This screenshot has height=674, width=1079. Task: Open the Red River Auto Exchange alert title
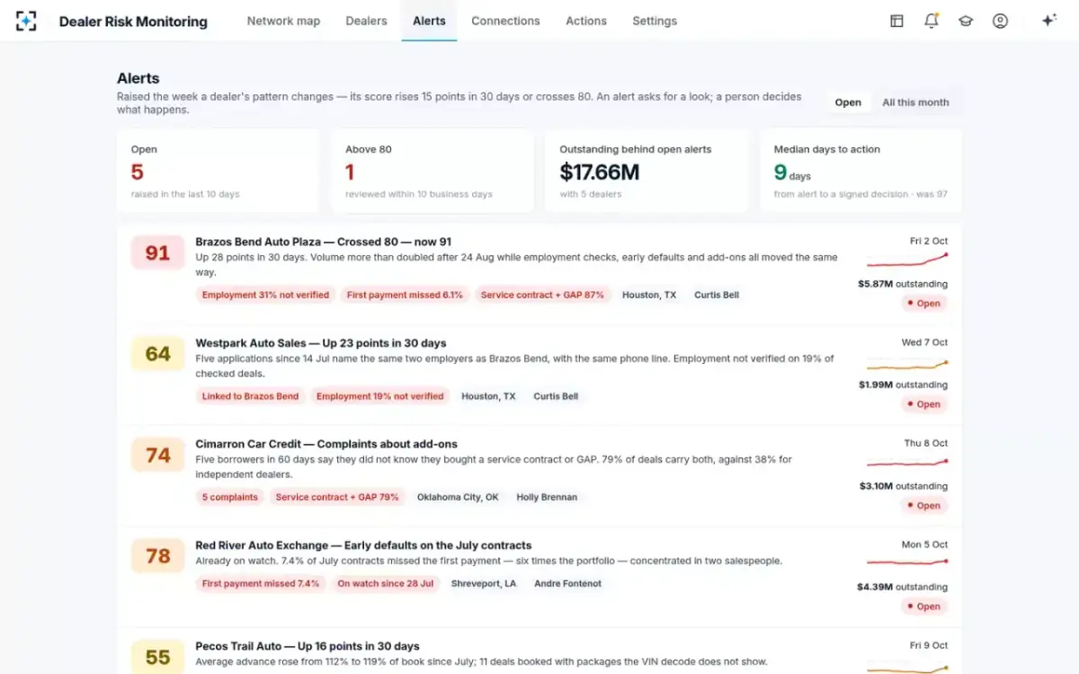click(x=363, y=545)
